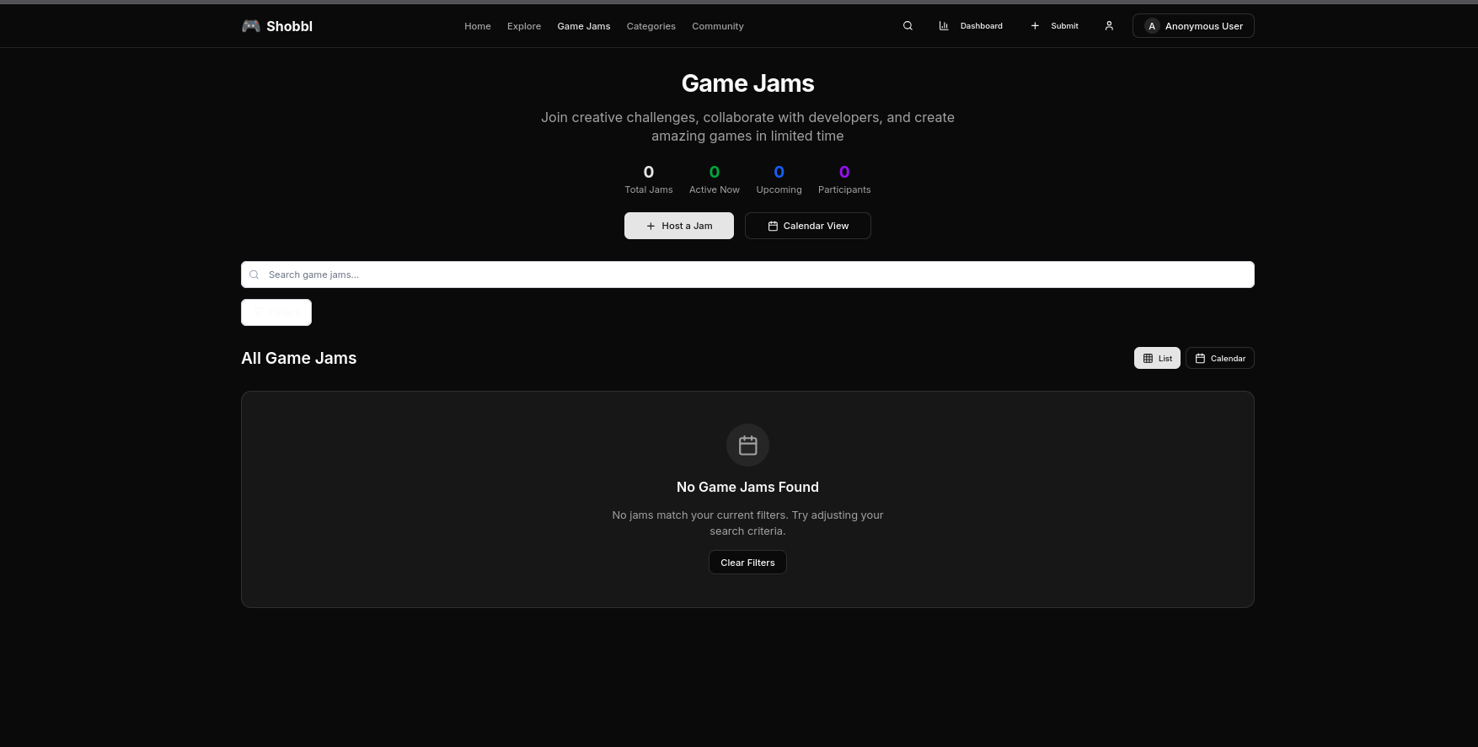Open search via the header magnifier icon

click(908, 26)
